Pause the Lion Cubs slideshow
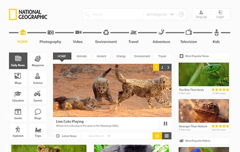Viewport: 240px width, 152px height. tap(165, 124)
